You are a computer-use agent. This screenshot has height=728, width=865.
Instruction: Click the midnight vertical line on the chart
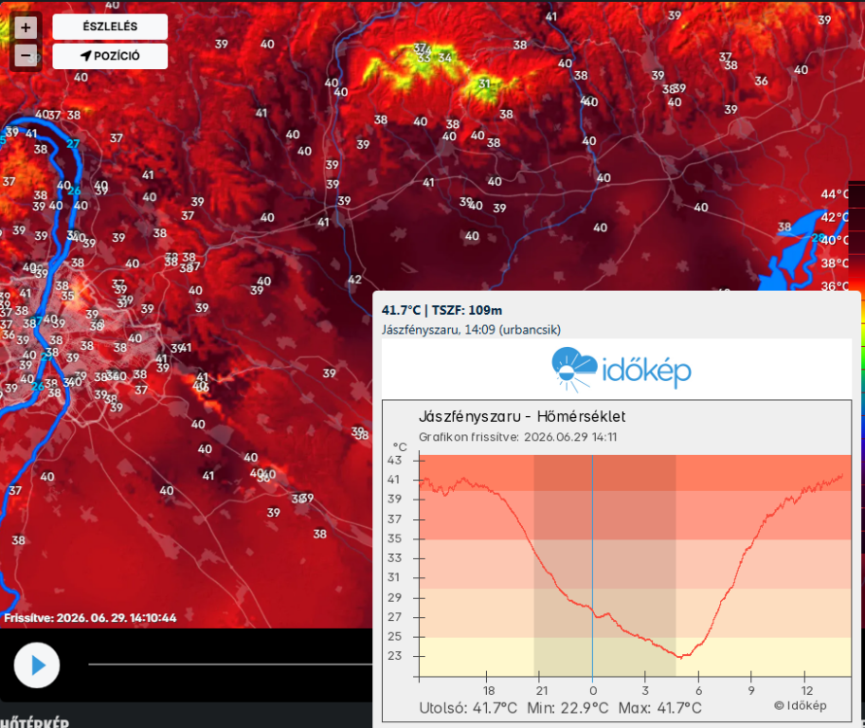point(592,566)
